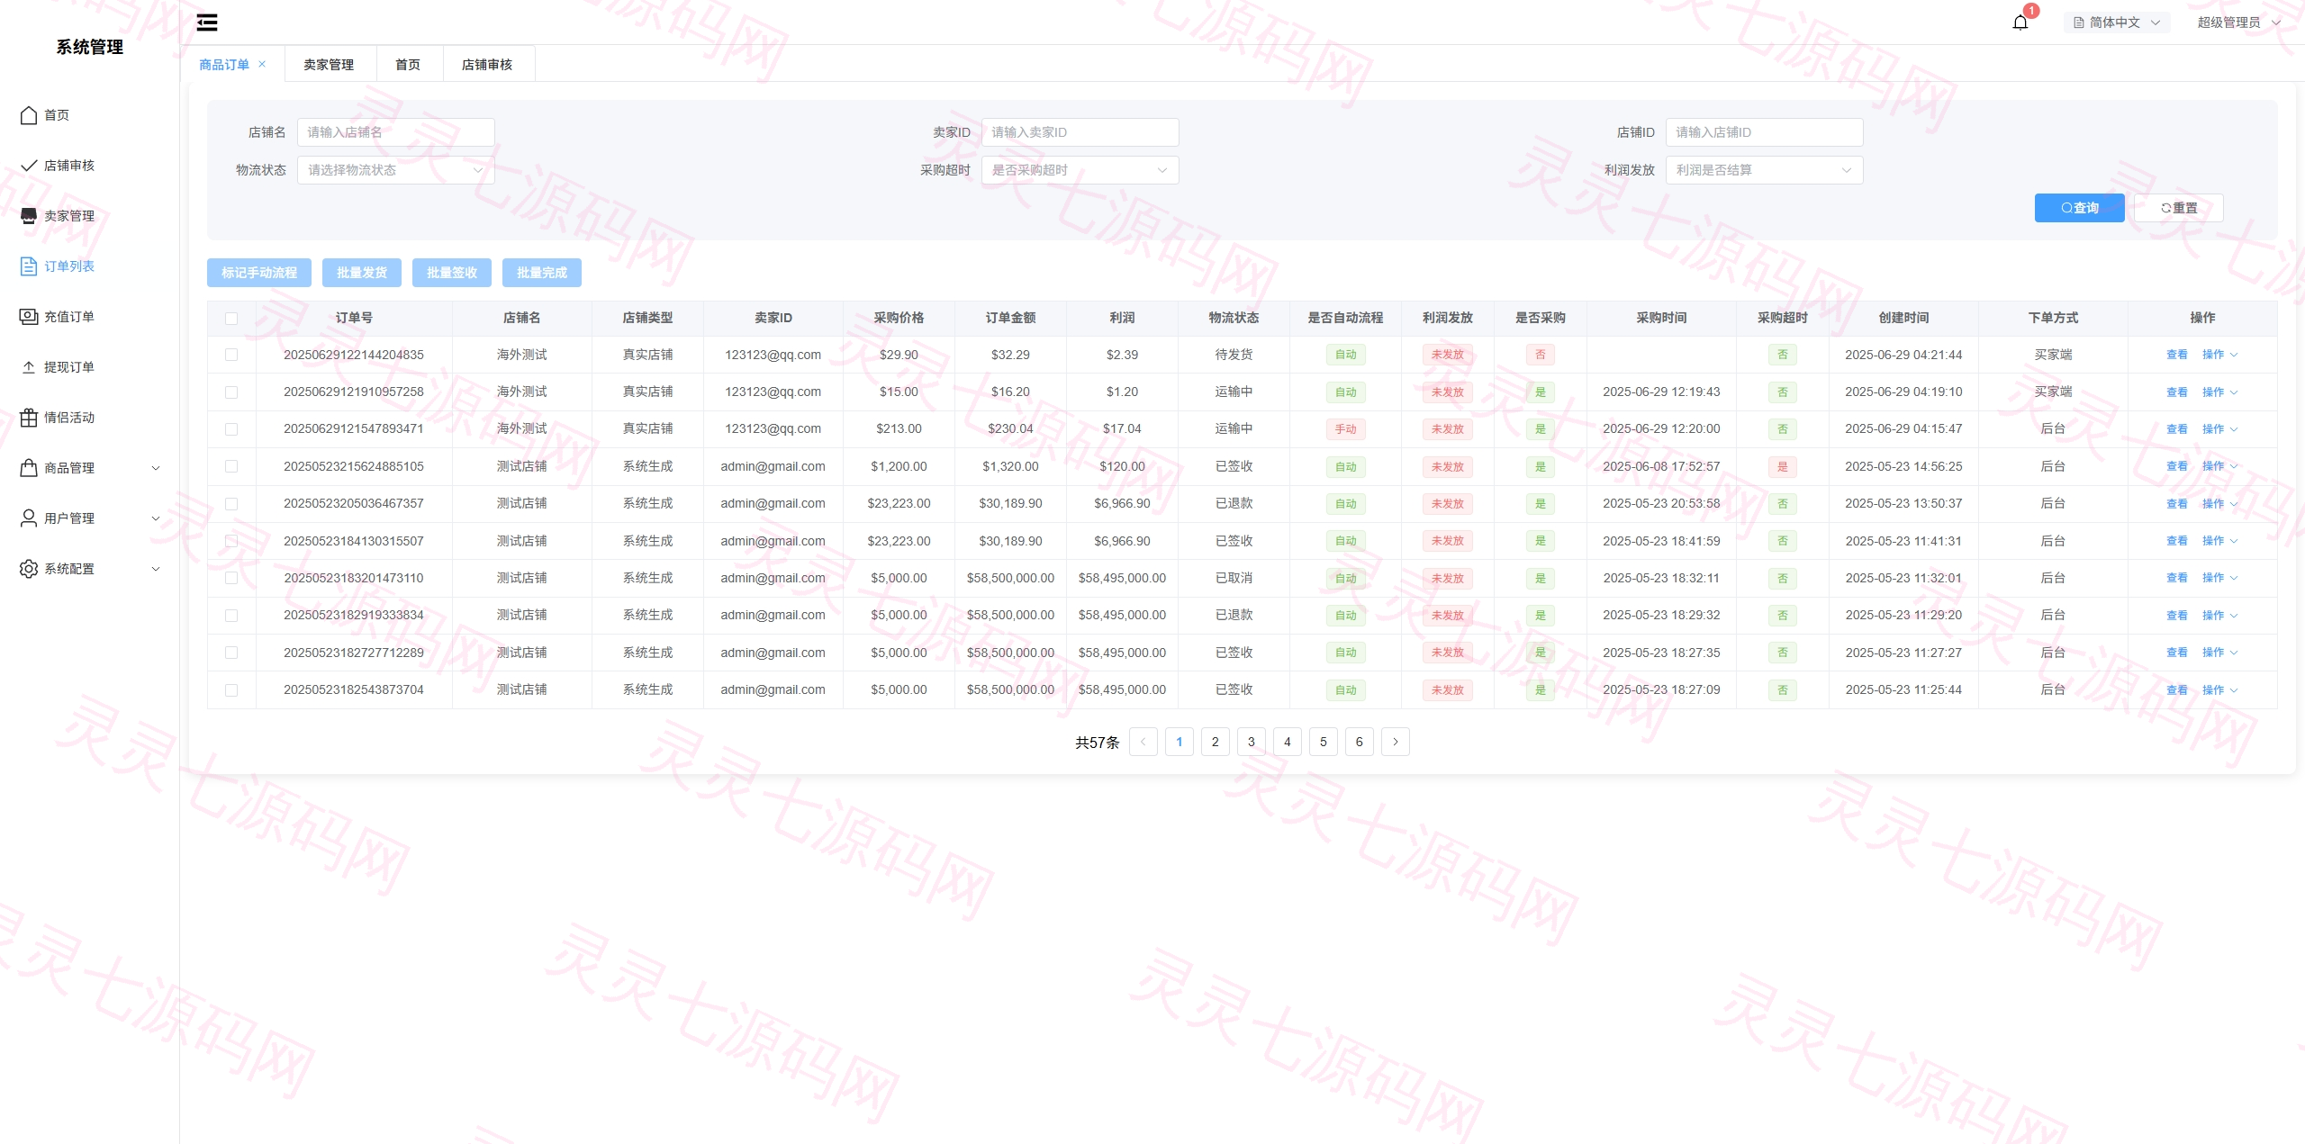Expand 操作 menu for order 20250629121547893471
The image size is (2305, 1144).
point(2219,429)
